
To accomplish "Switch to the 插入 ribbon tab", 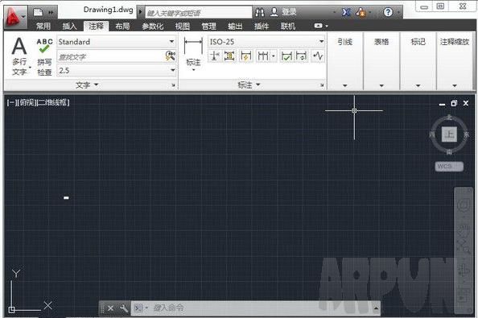I will click(x=69, y=27).
